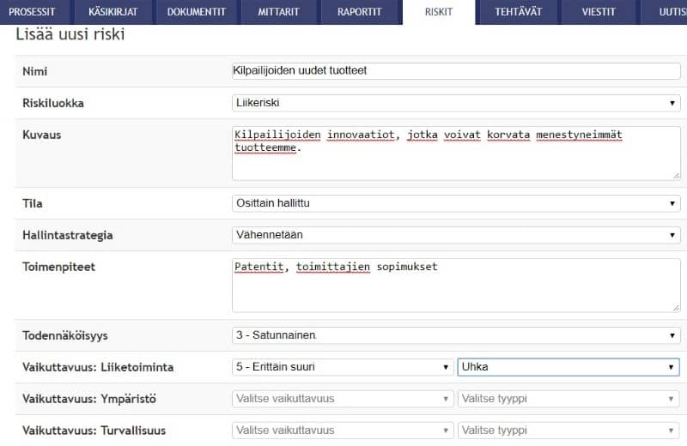
Task: Switch to the Käsikirjat tab
Action: tap(112, 12)
